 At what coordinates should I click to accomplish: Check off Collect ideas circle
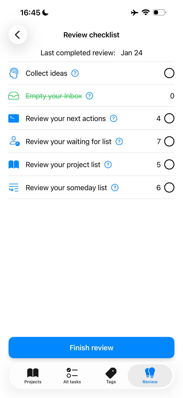pyautogui.click(x=169, y=73)
